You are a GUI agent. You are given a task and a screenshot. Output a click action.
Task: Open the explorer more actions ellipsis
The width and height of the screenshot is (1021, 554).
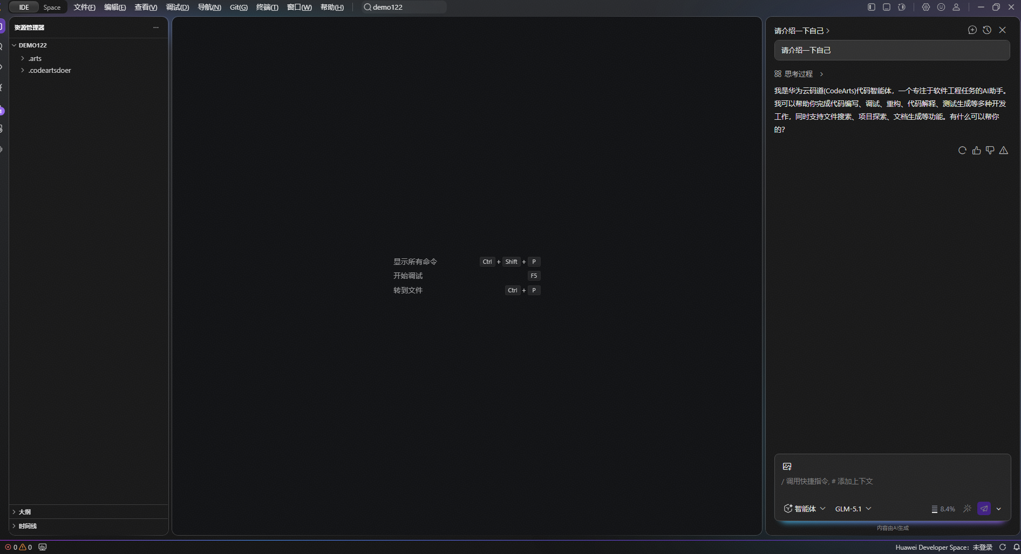(x=156, y=28)
